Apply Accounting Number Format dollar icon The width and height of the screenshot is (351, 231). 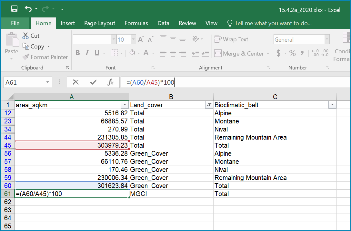(278, 53)
